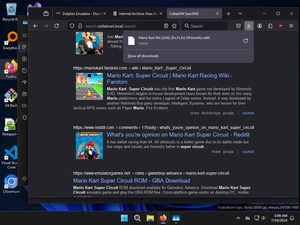Go back using Firefox back arrow

point(35,26)
